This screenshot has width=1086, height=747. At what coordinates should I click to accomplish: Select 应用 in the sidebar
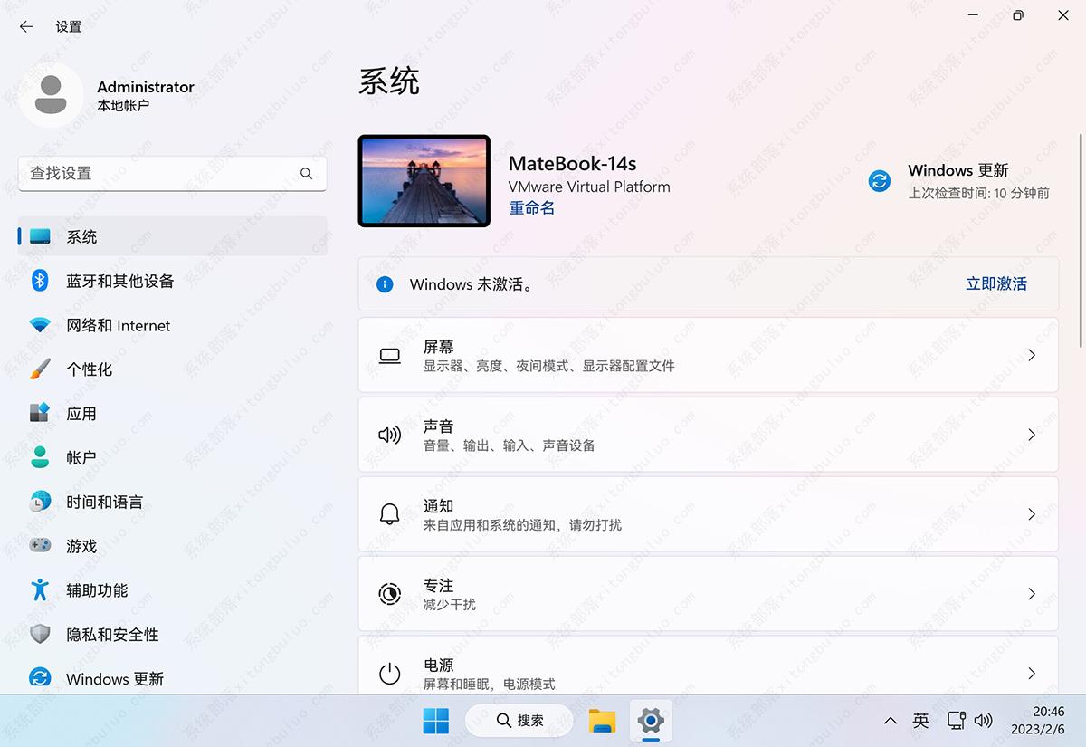coord(81,414)
